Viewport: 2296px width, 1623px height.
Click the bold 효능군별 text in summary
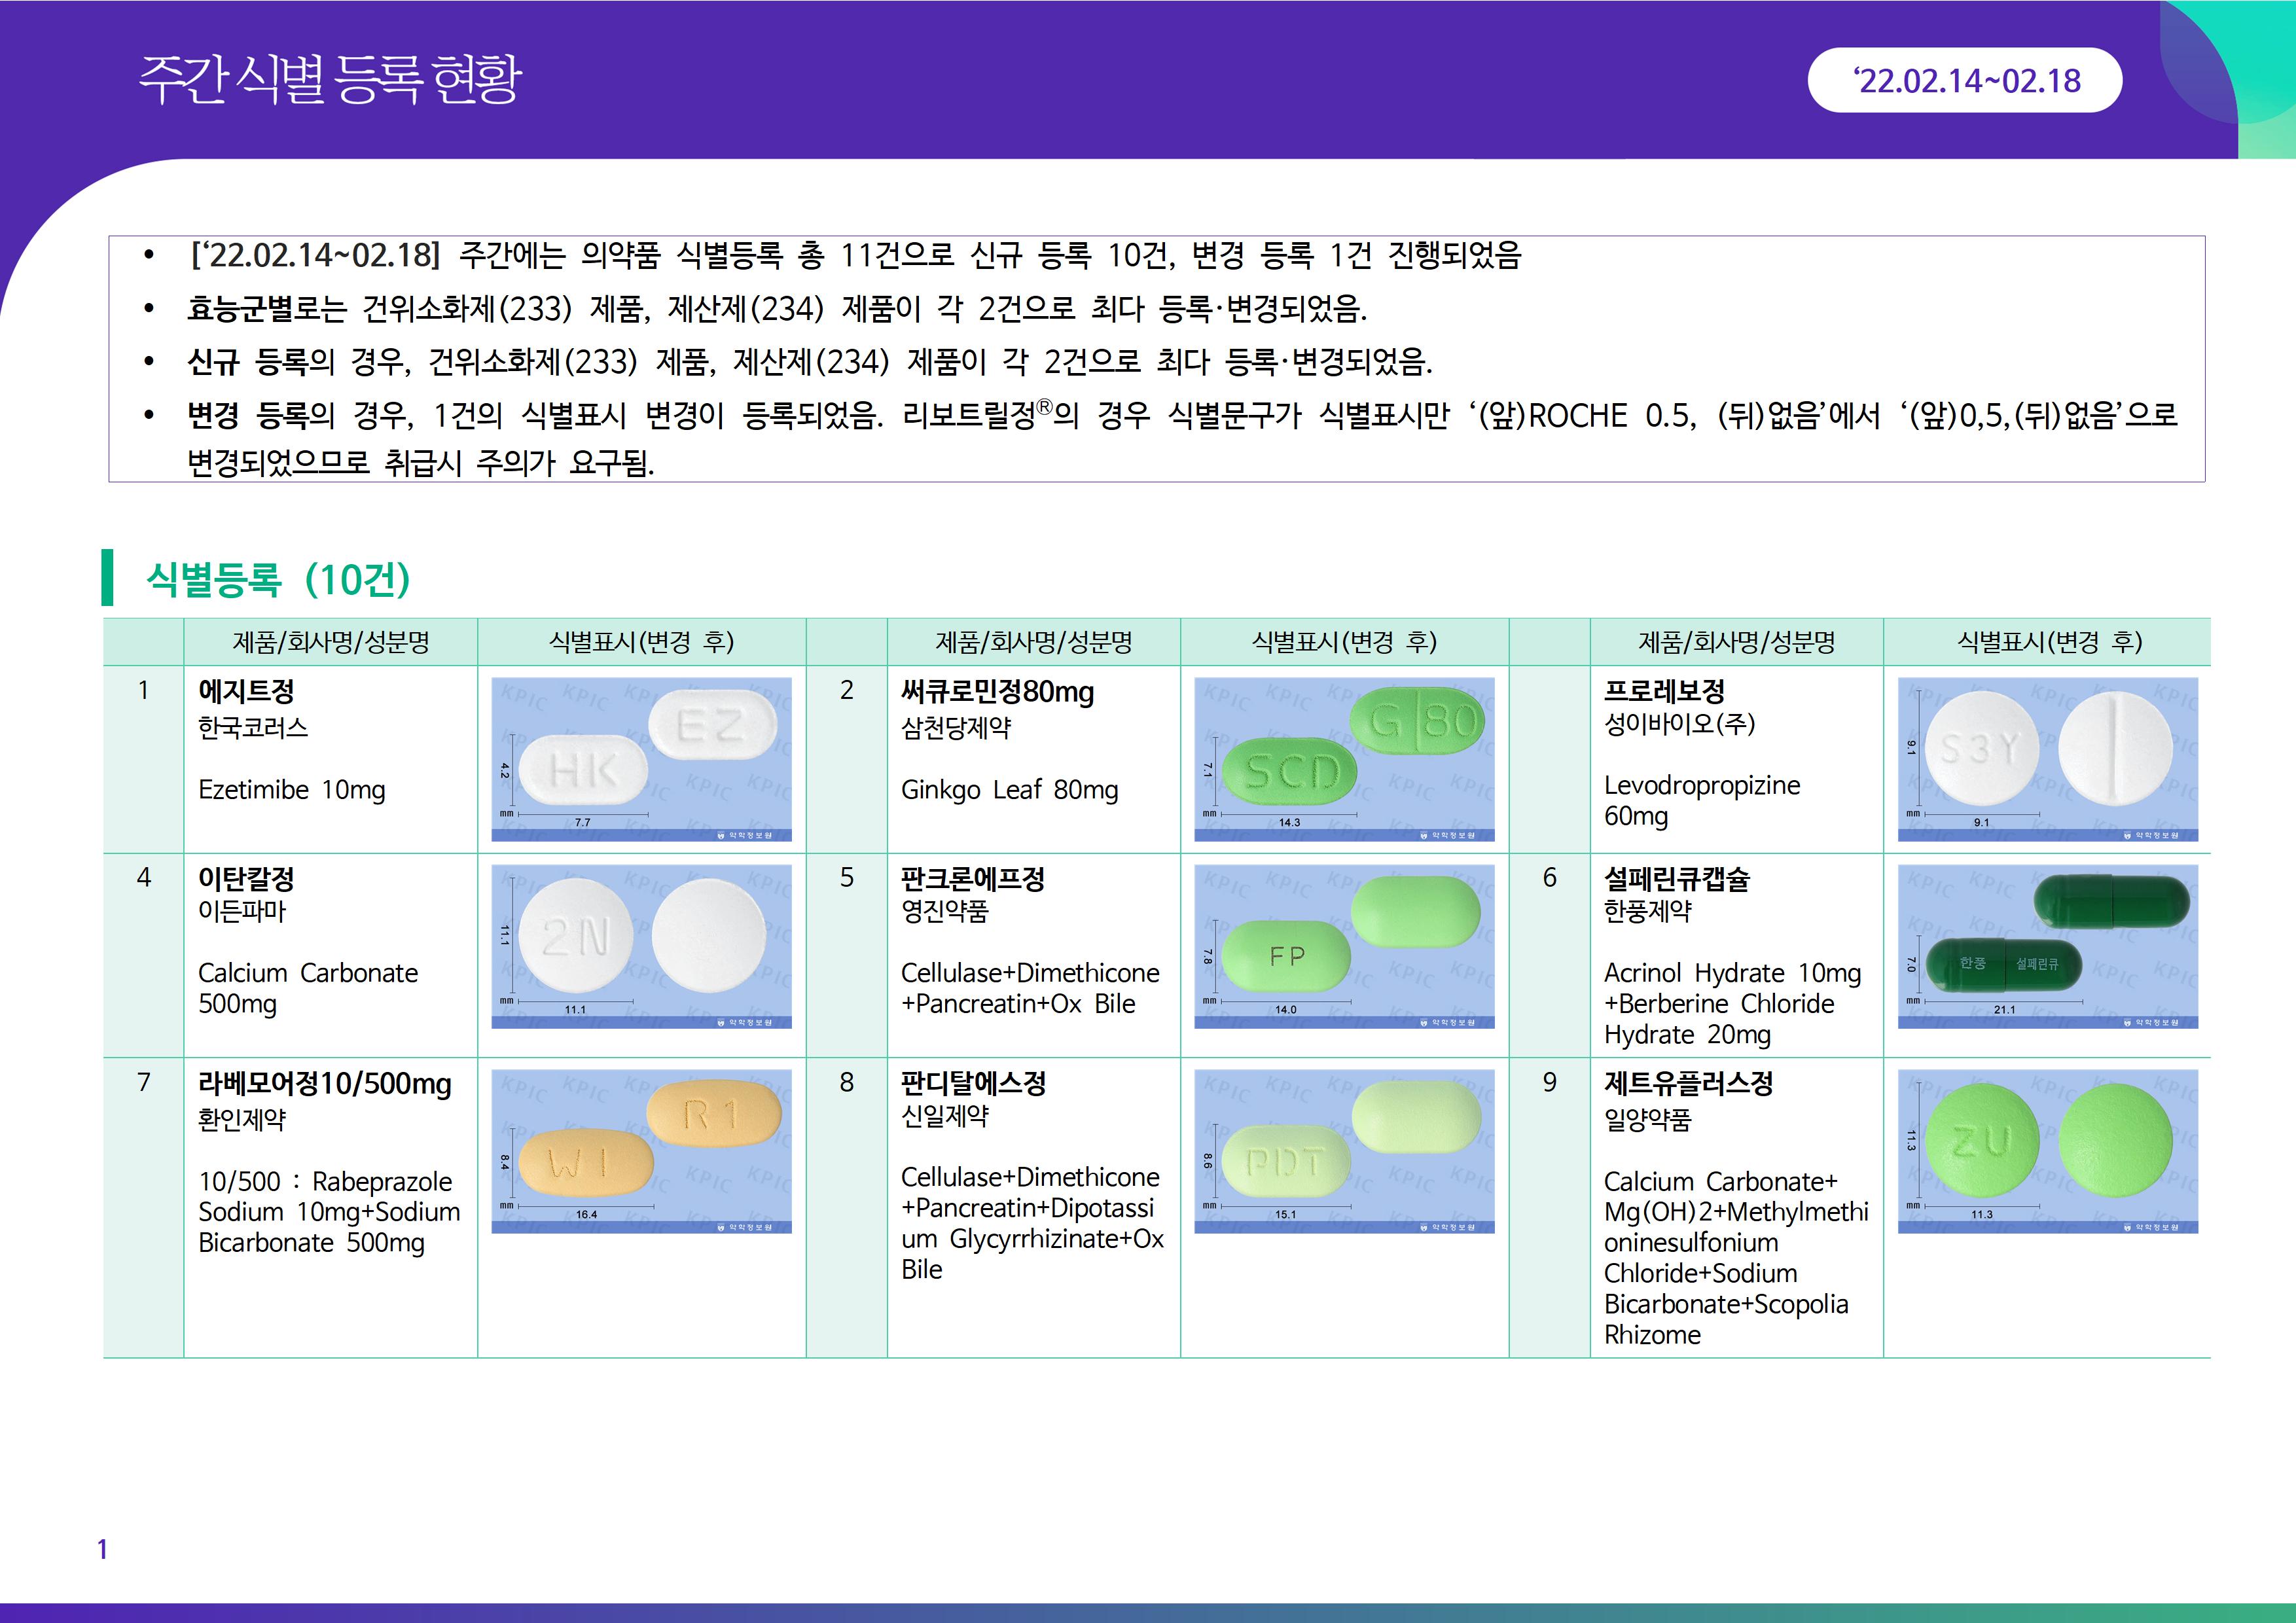(x=240, y=309)
